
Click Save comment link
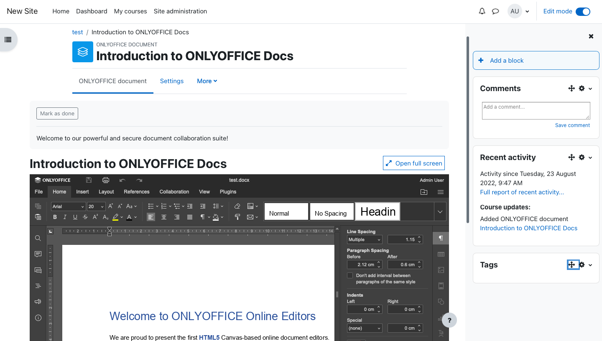[x=572, y=125]
